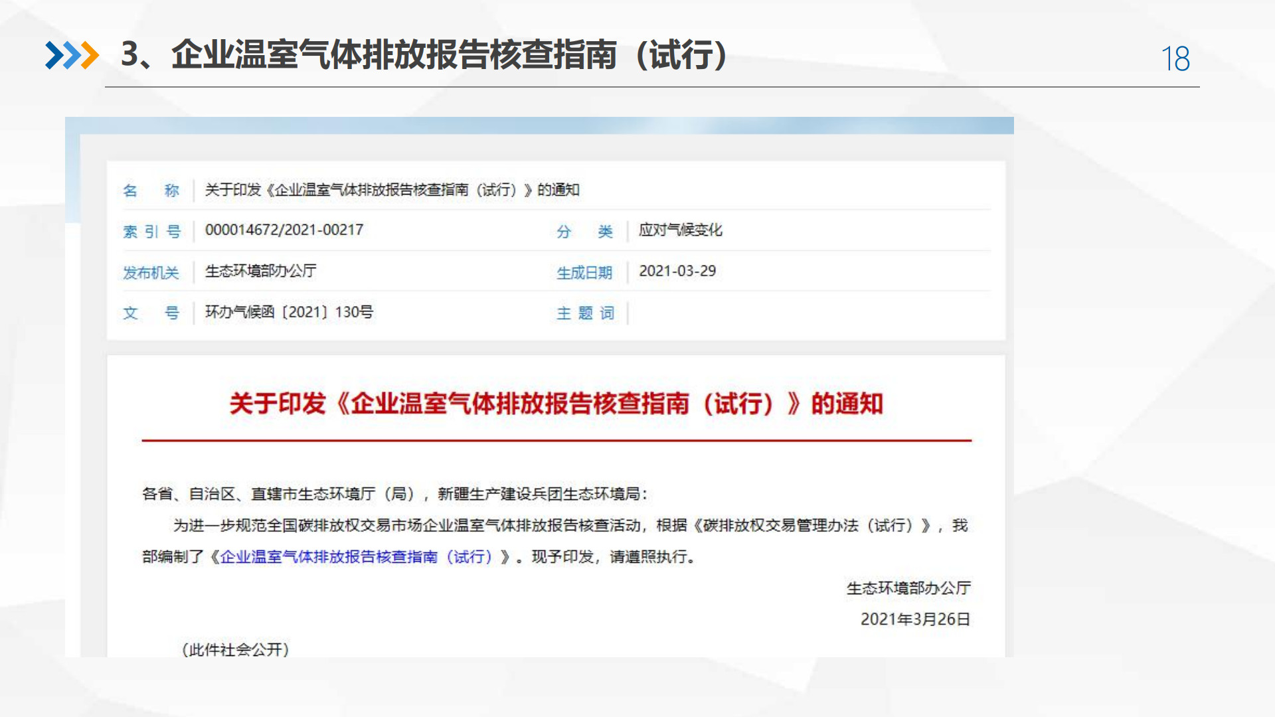
Task: Select the 名称 field label
Action: pyautogui.click(x=151, y=191)
